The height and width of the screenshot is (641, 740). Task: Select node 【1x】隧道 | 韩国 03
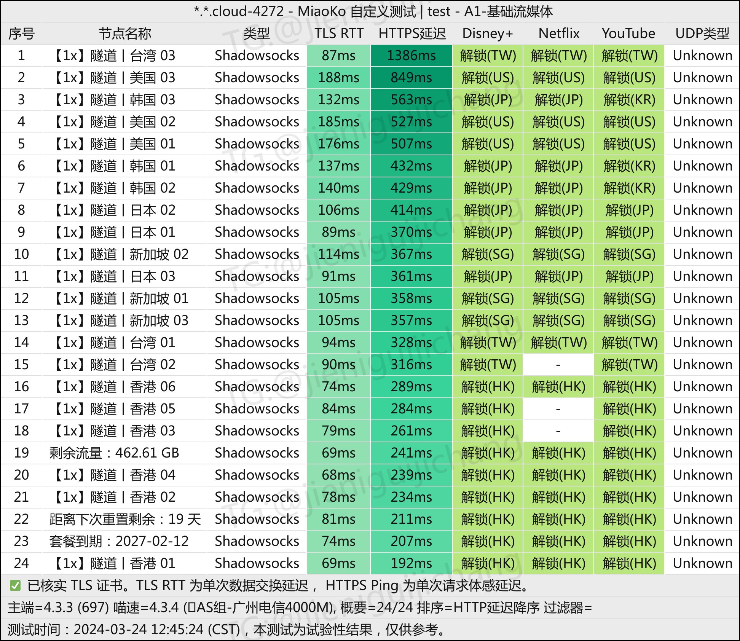click(x=113, y=100)
